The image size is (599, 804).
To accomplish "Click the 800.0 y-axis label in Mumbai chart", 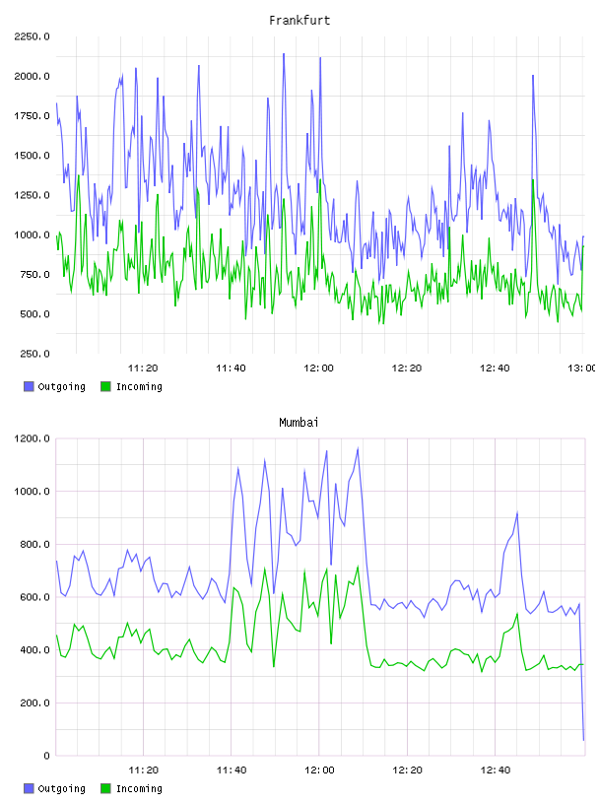I will point(34,545).
